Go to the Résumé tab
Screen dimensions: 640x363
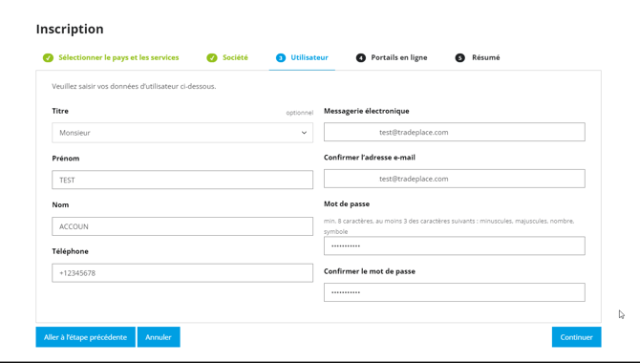[478, 57]
